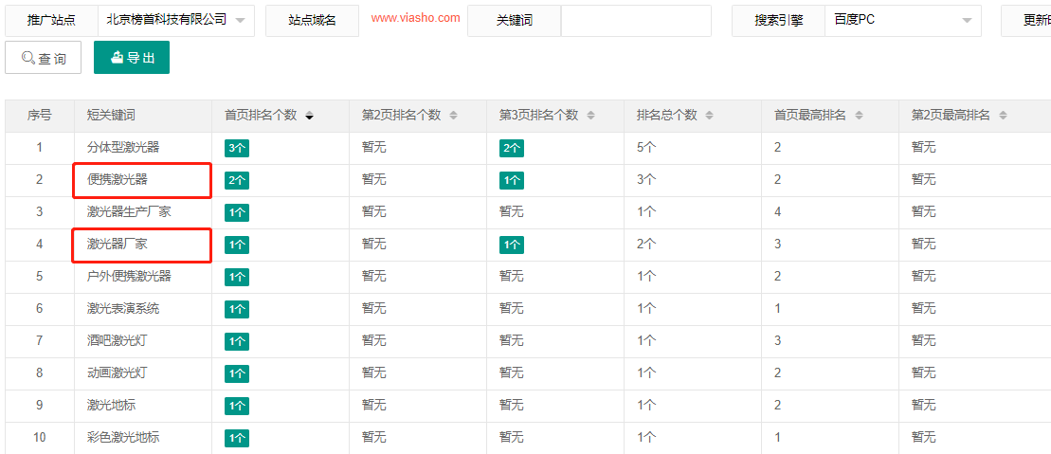Select keyword 便携激光器
Viewport: 1051px width, 454px height.
click(118, 179)
